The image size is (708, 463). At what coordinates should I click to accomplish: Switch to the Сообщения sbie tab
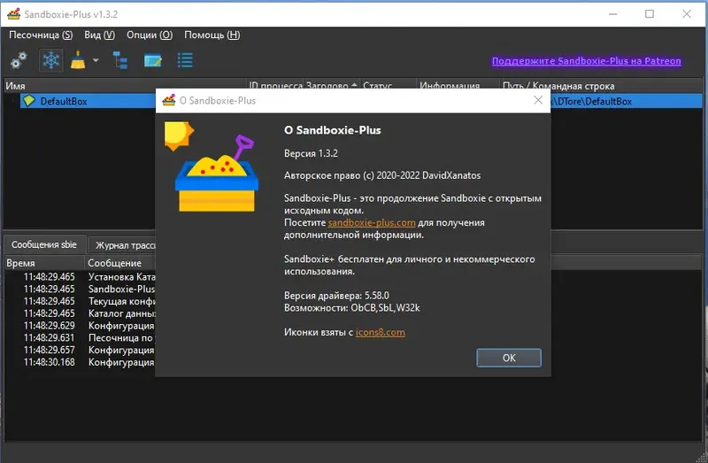coord(43,244)
